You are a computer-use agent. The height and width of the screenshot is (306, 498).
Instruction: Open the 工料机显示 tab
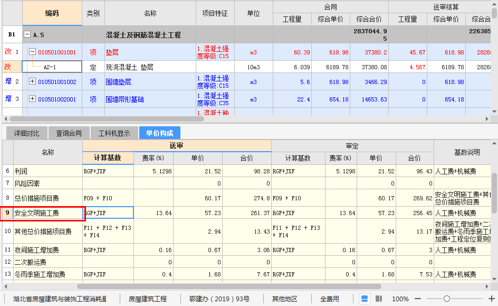pos(114,133)
